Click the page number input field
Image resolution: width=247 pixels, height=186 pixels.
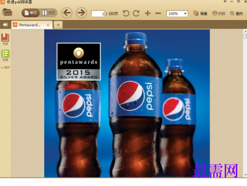click(98, 14)
